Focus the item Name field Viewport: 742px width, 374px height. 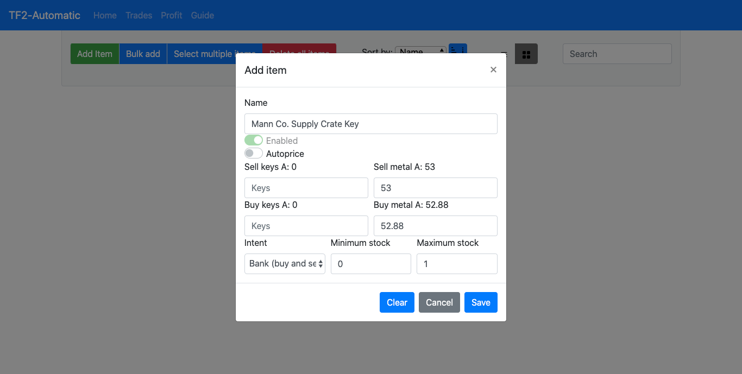coord(371,124)
